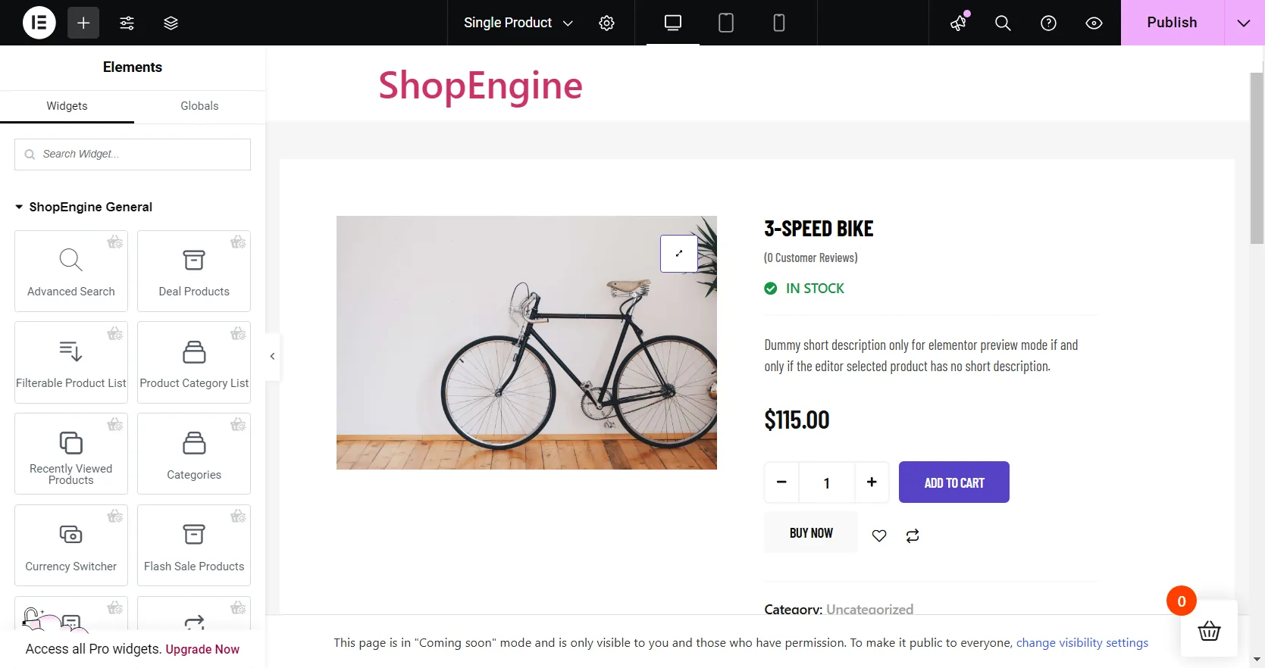Switch to tablet preview mode
The height and width of the screenshot is (668, 1265).
[725, 23]
